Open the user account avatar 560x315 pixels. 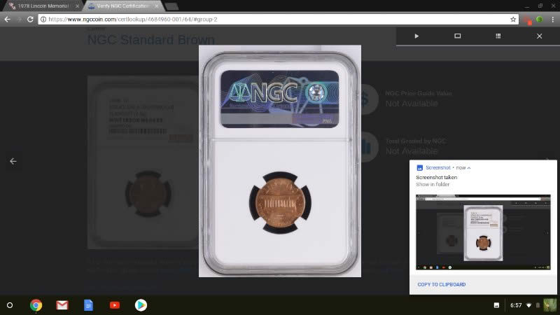[550, 305]
